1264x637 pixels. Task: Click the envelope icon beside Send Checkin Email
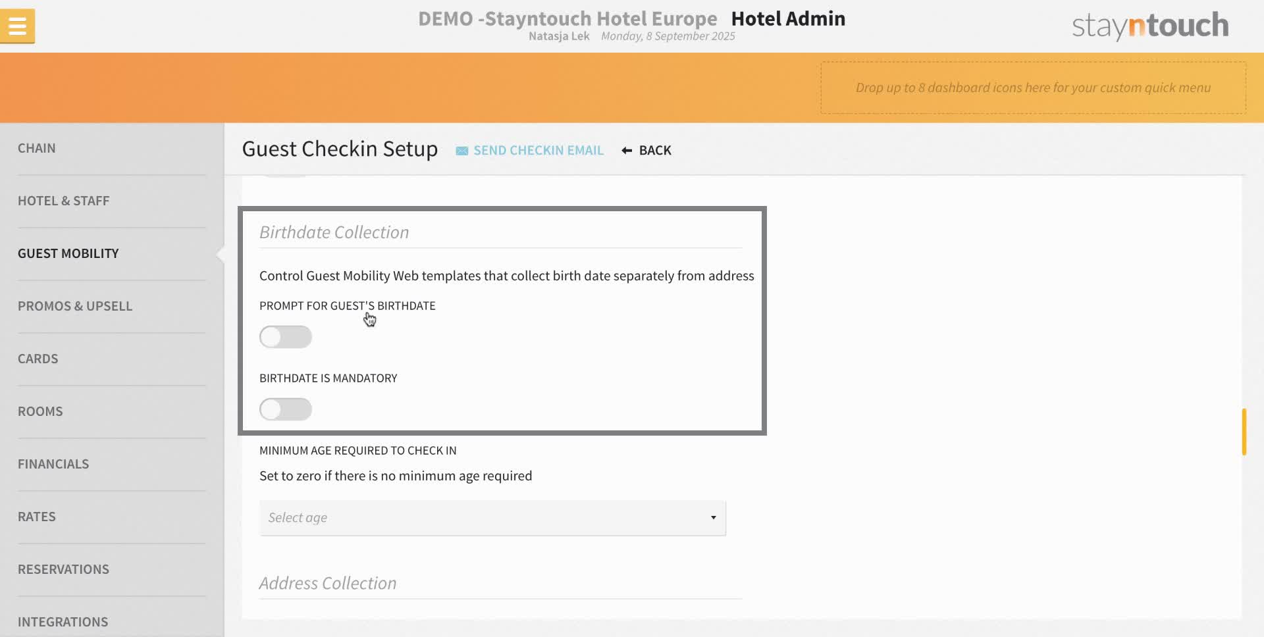coord(461,150)
